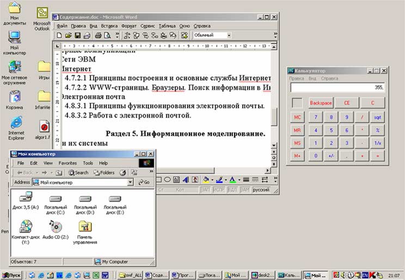Open the Back button history dropdown arrow

(37, 173)
